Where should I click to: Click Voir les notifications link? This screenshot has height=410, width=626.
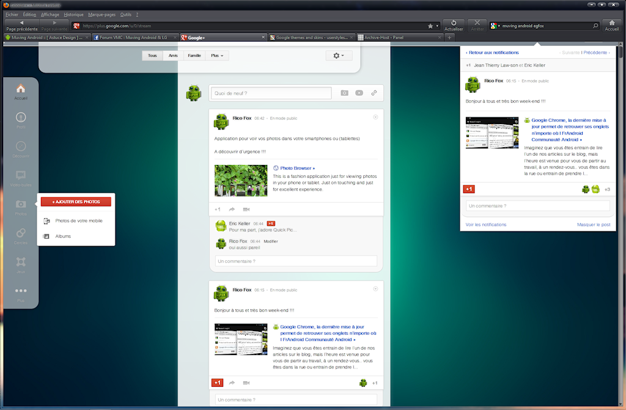pyautogui.click(x=486, y=225)
